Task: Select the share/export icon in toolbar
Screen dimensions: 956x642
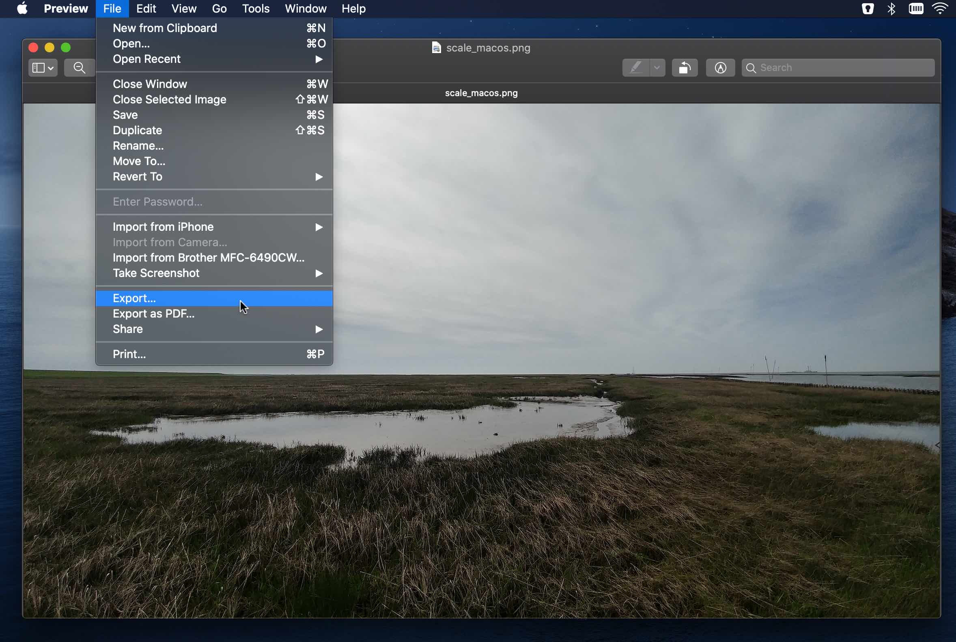Action: pos(684,67)
